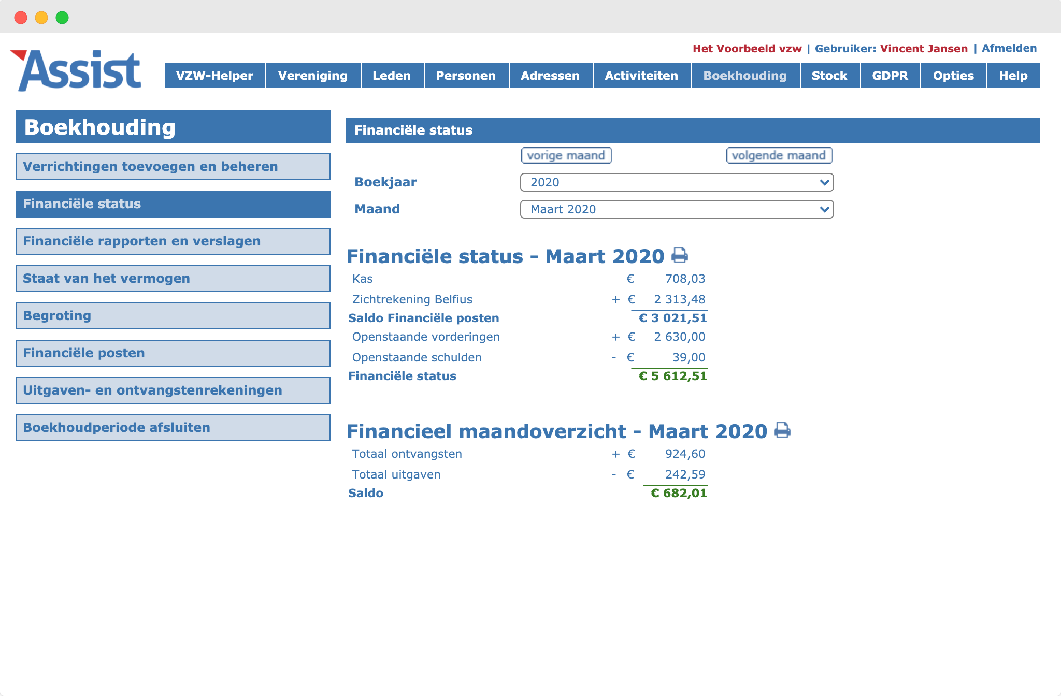Open the Stock menu
1061x696 pixels.
point(830,76)
